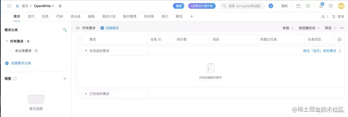Viewport: 348px width, 117px height.
Task: Click the plus icon beside 创建需求分类
Action: tap(7, 63)
